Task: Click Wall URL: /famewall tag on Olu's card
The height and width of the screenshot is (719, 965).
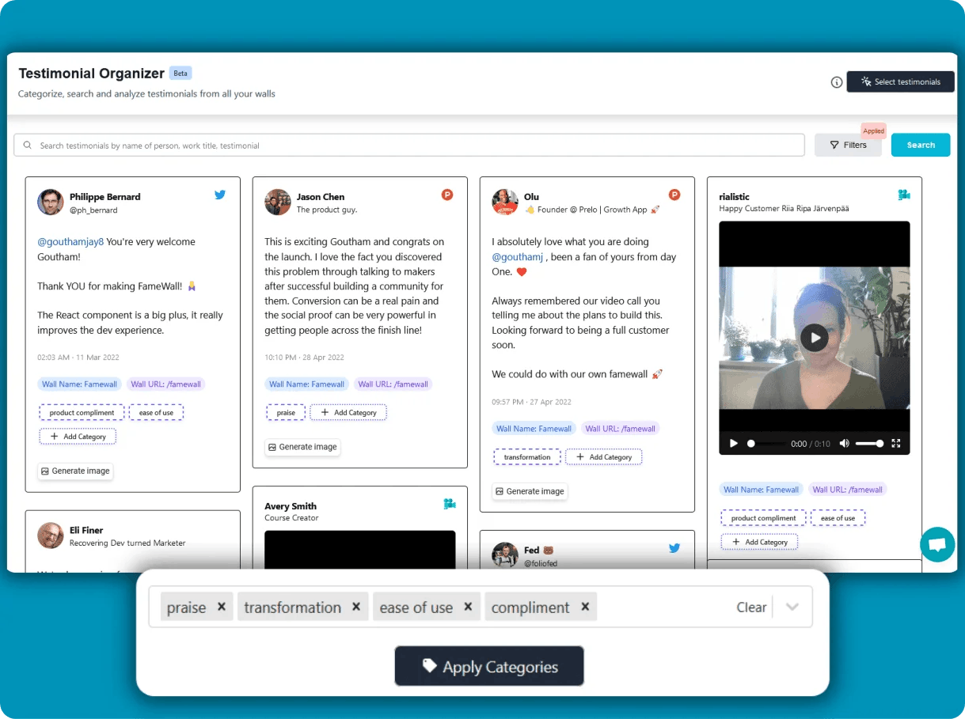Action: tap(620, 429)
